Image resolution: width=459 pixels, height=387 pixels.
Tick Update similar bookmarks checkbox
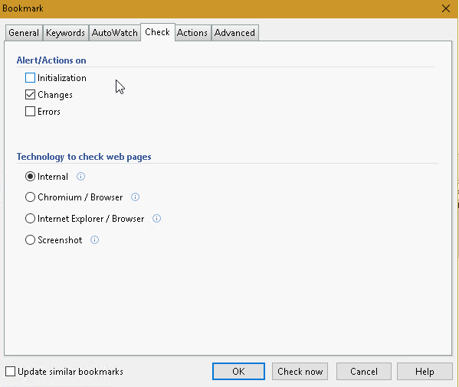pos(11,372)
